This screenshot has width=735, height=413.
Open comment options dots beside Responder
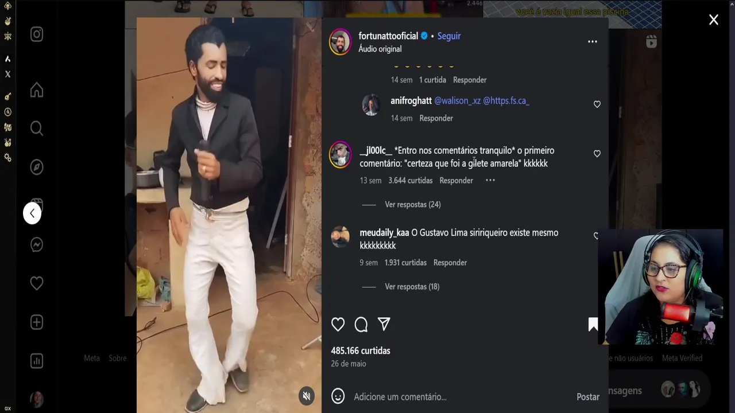tap(490, 180)
